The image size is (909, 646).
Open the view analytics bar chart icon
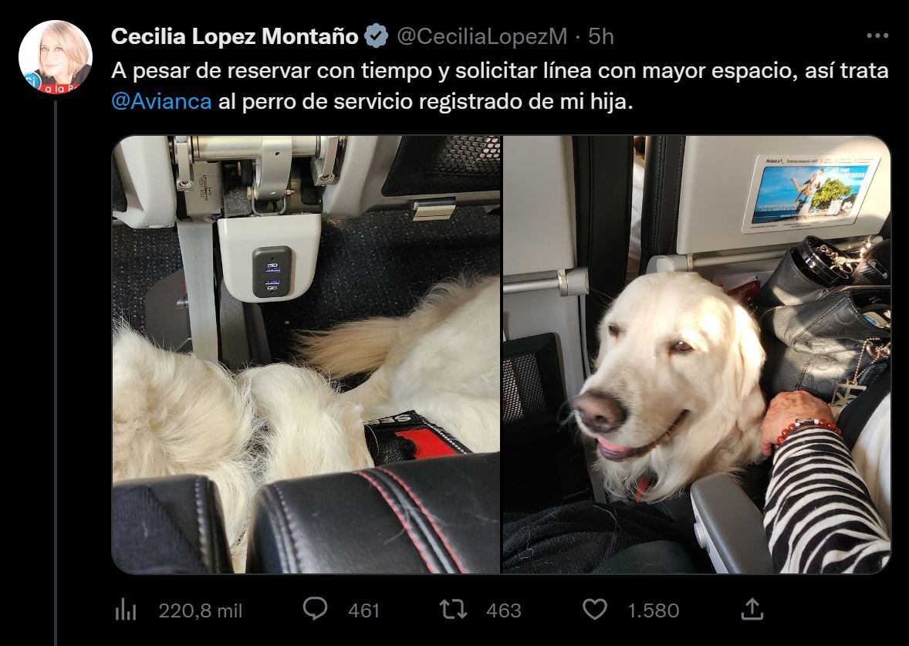[x=125, y=610]
